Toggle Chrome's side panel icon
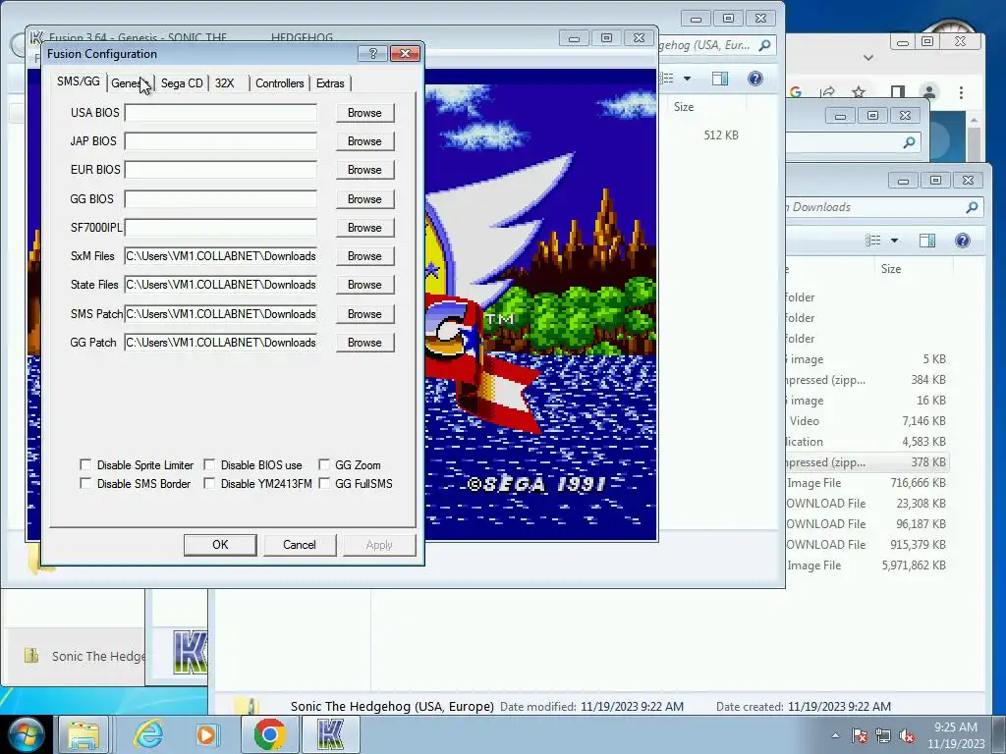 coord(898,92)
